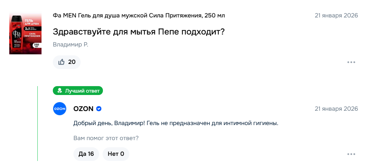Click the question's date, 21 января 2026
Screen dimensions: 388x163
coord(336,15)
